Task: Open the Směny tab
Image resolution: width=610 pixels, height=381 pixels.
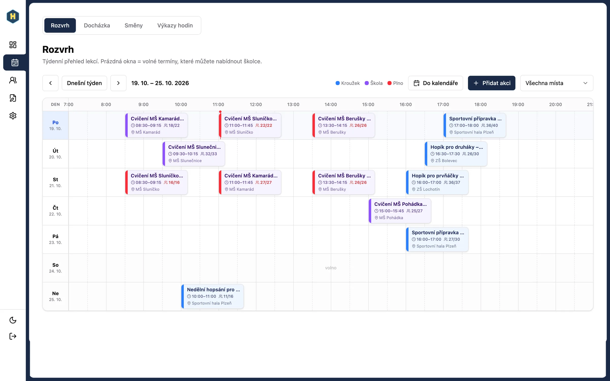Action: coord(133,25)
